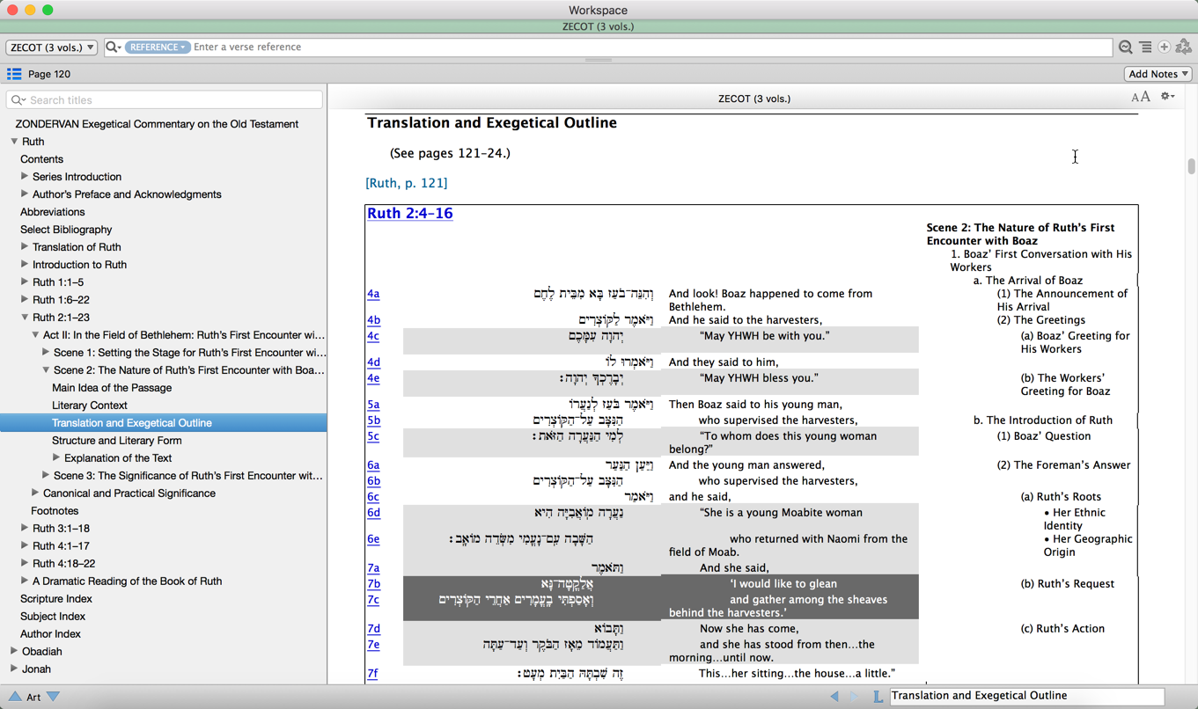
Task: Collapse the Ruth tree node
Action: (14, 142)
